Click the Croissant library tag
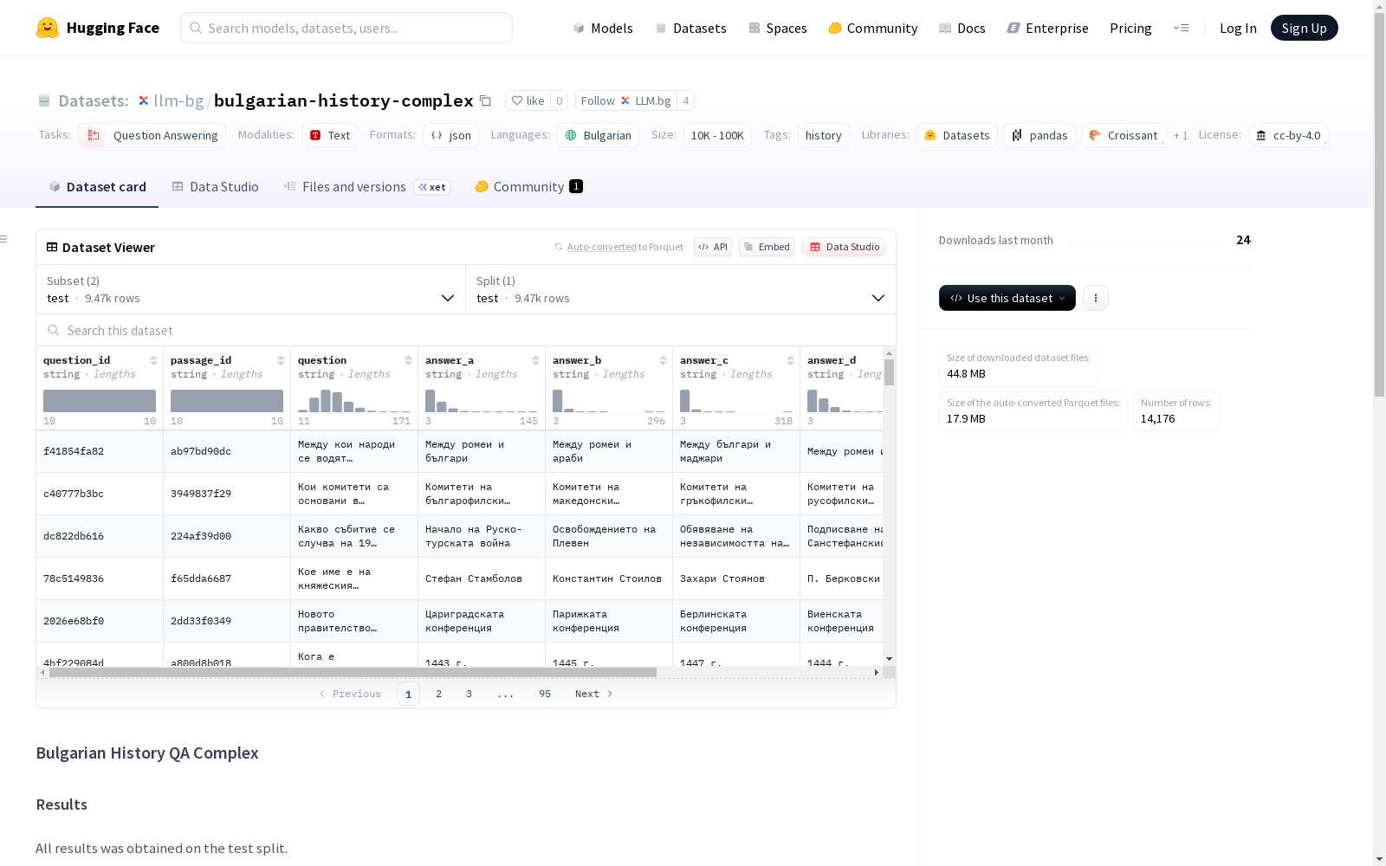This screenshot has width=1386, height=866. click(x=1124, y=135)
